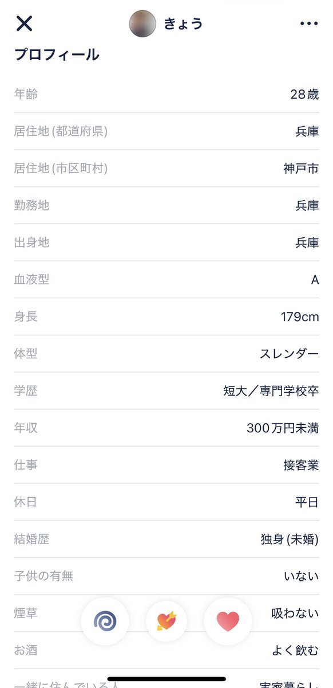Tap the blue swirl skip button
This screenshot has width=333, height=688.
pyautogui.click(x=105, y=620)
